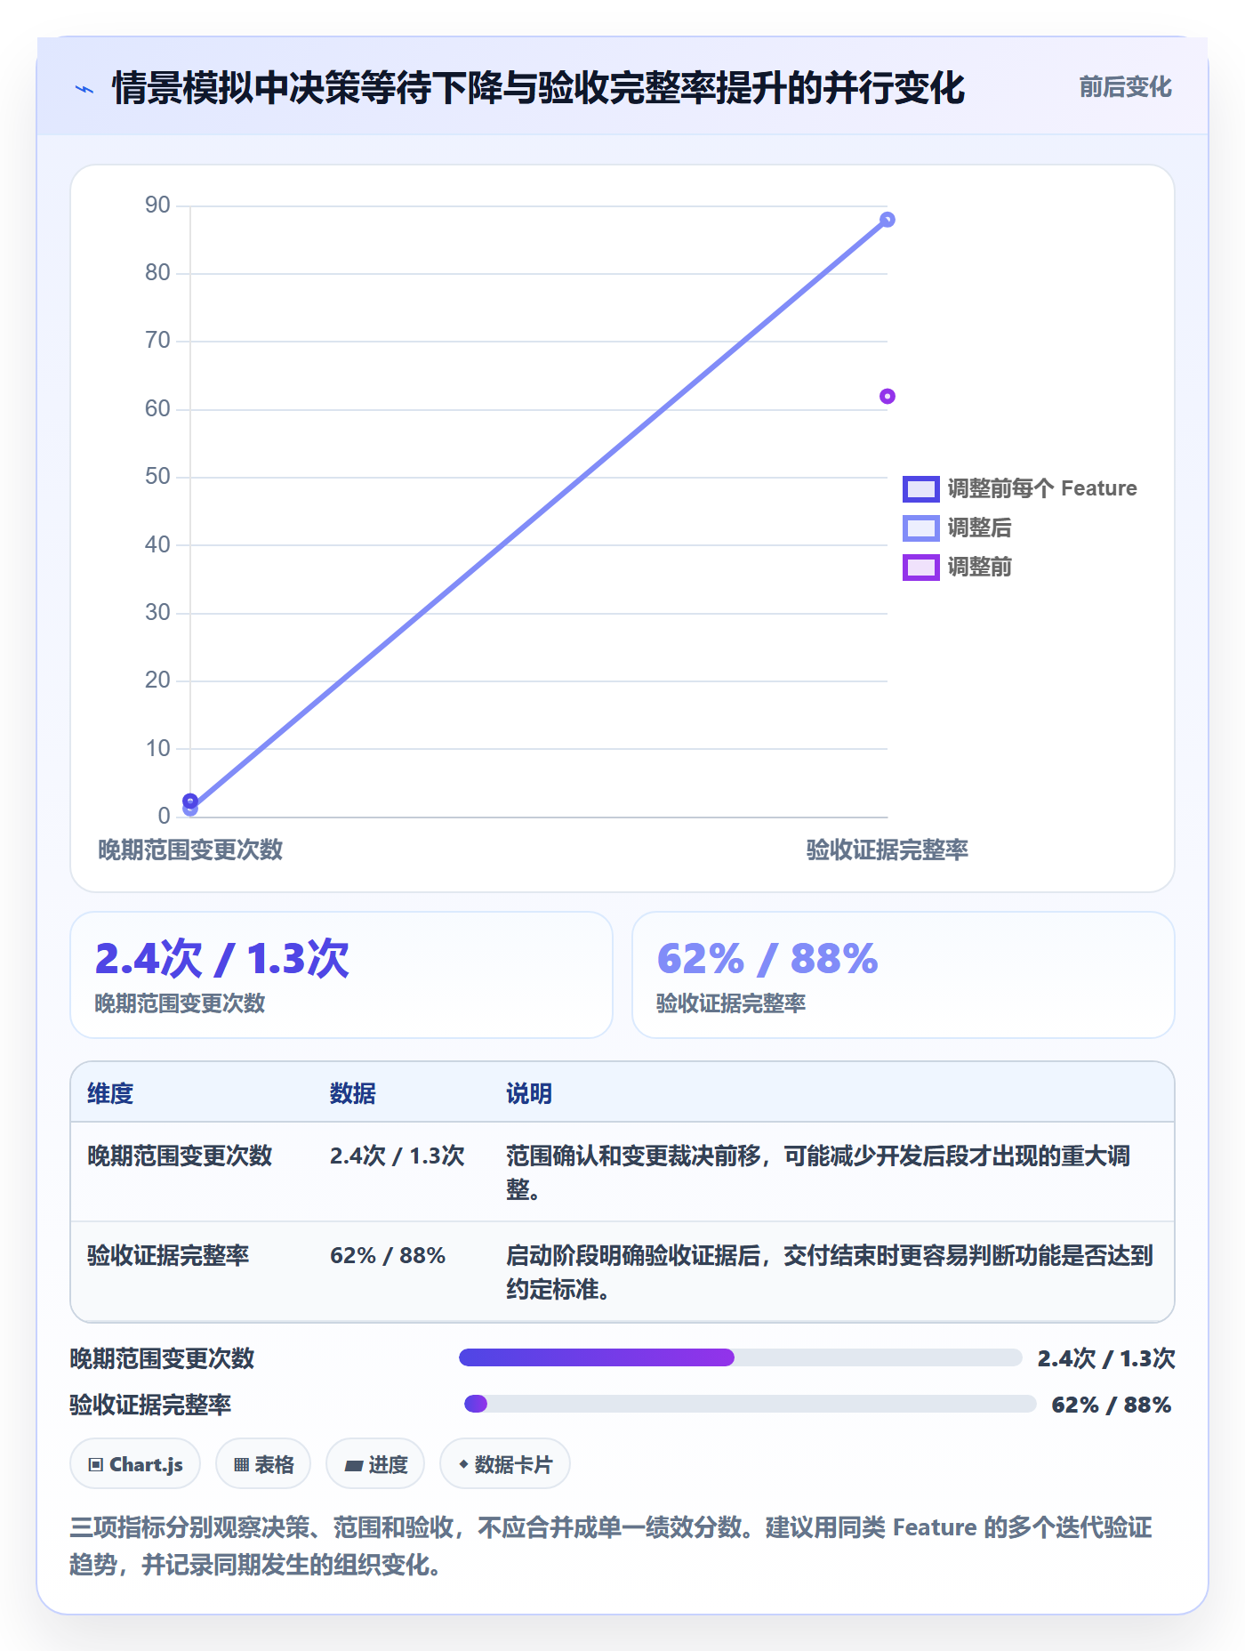1245x1651 pixels.
Task: Click the footer note starting 三项指标
Action: [x=611, y=1546]
